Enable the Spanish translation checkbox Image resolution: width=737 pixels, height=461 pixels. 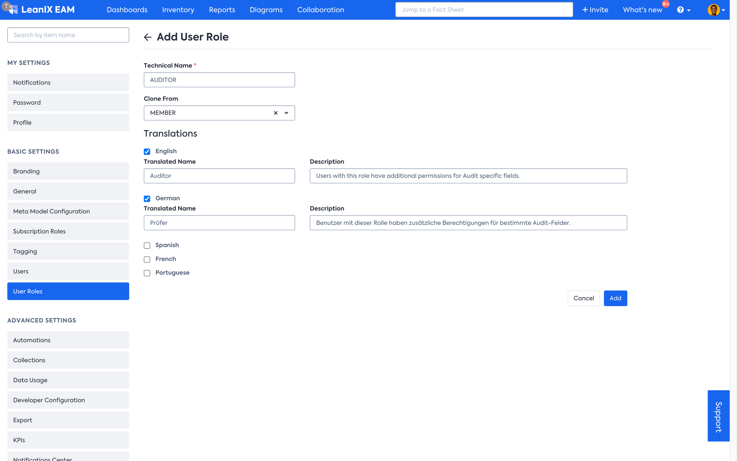point(147,245)
